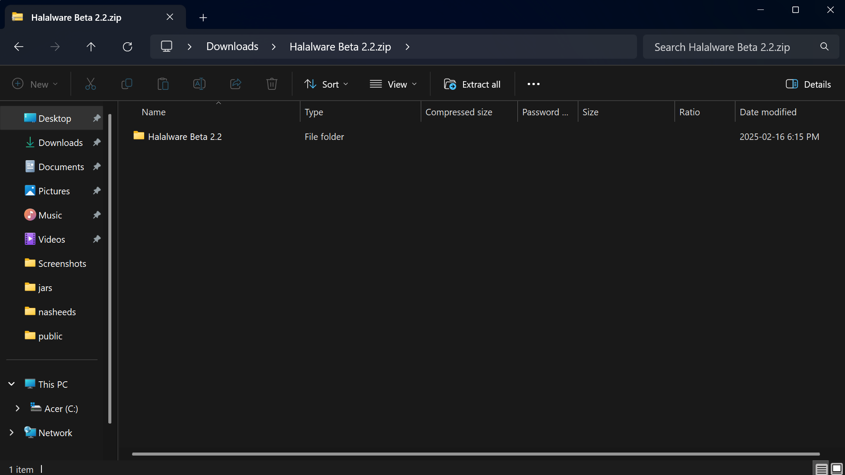
Task: Click the pin icon next to Videos
Action: point(97,239)
